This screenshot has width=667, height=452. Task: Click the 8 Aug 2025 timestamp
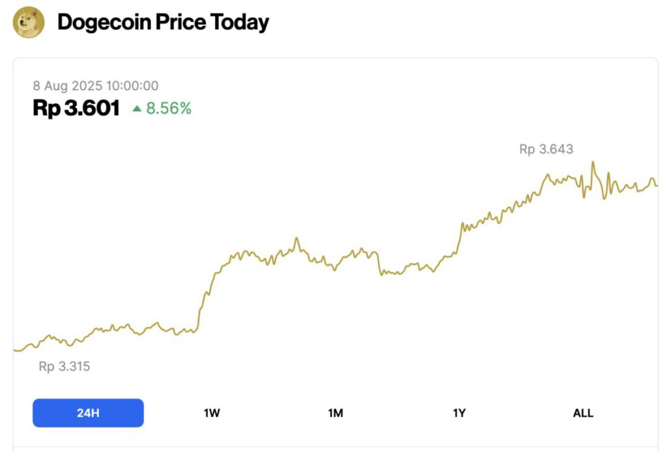[95, 86]
